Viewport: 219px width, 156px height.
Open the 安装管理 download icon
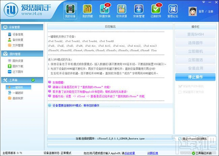click(139, 11)
